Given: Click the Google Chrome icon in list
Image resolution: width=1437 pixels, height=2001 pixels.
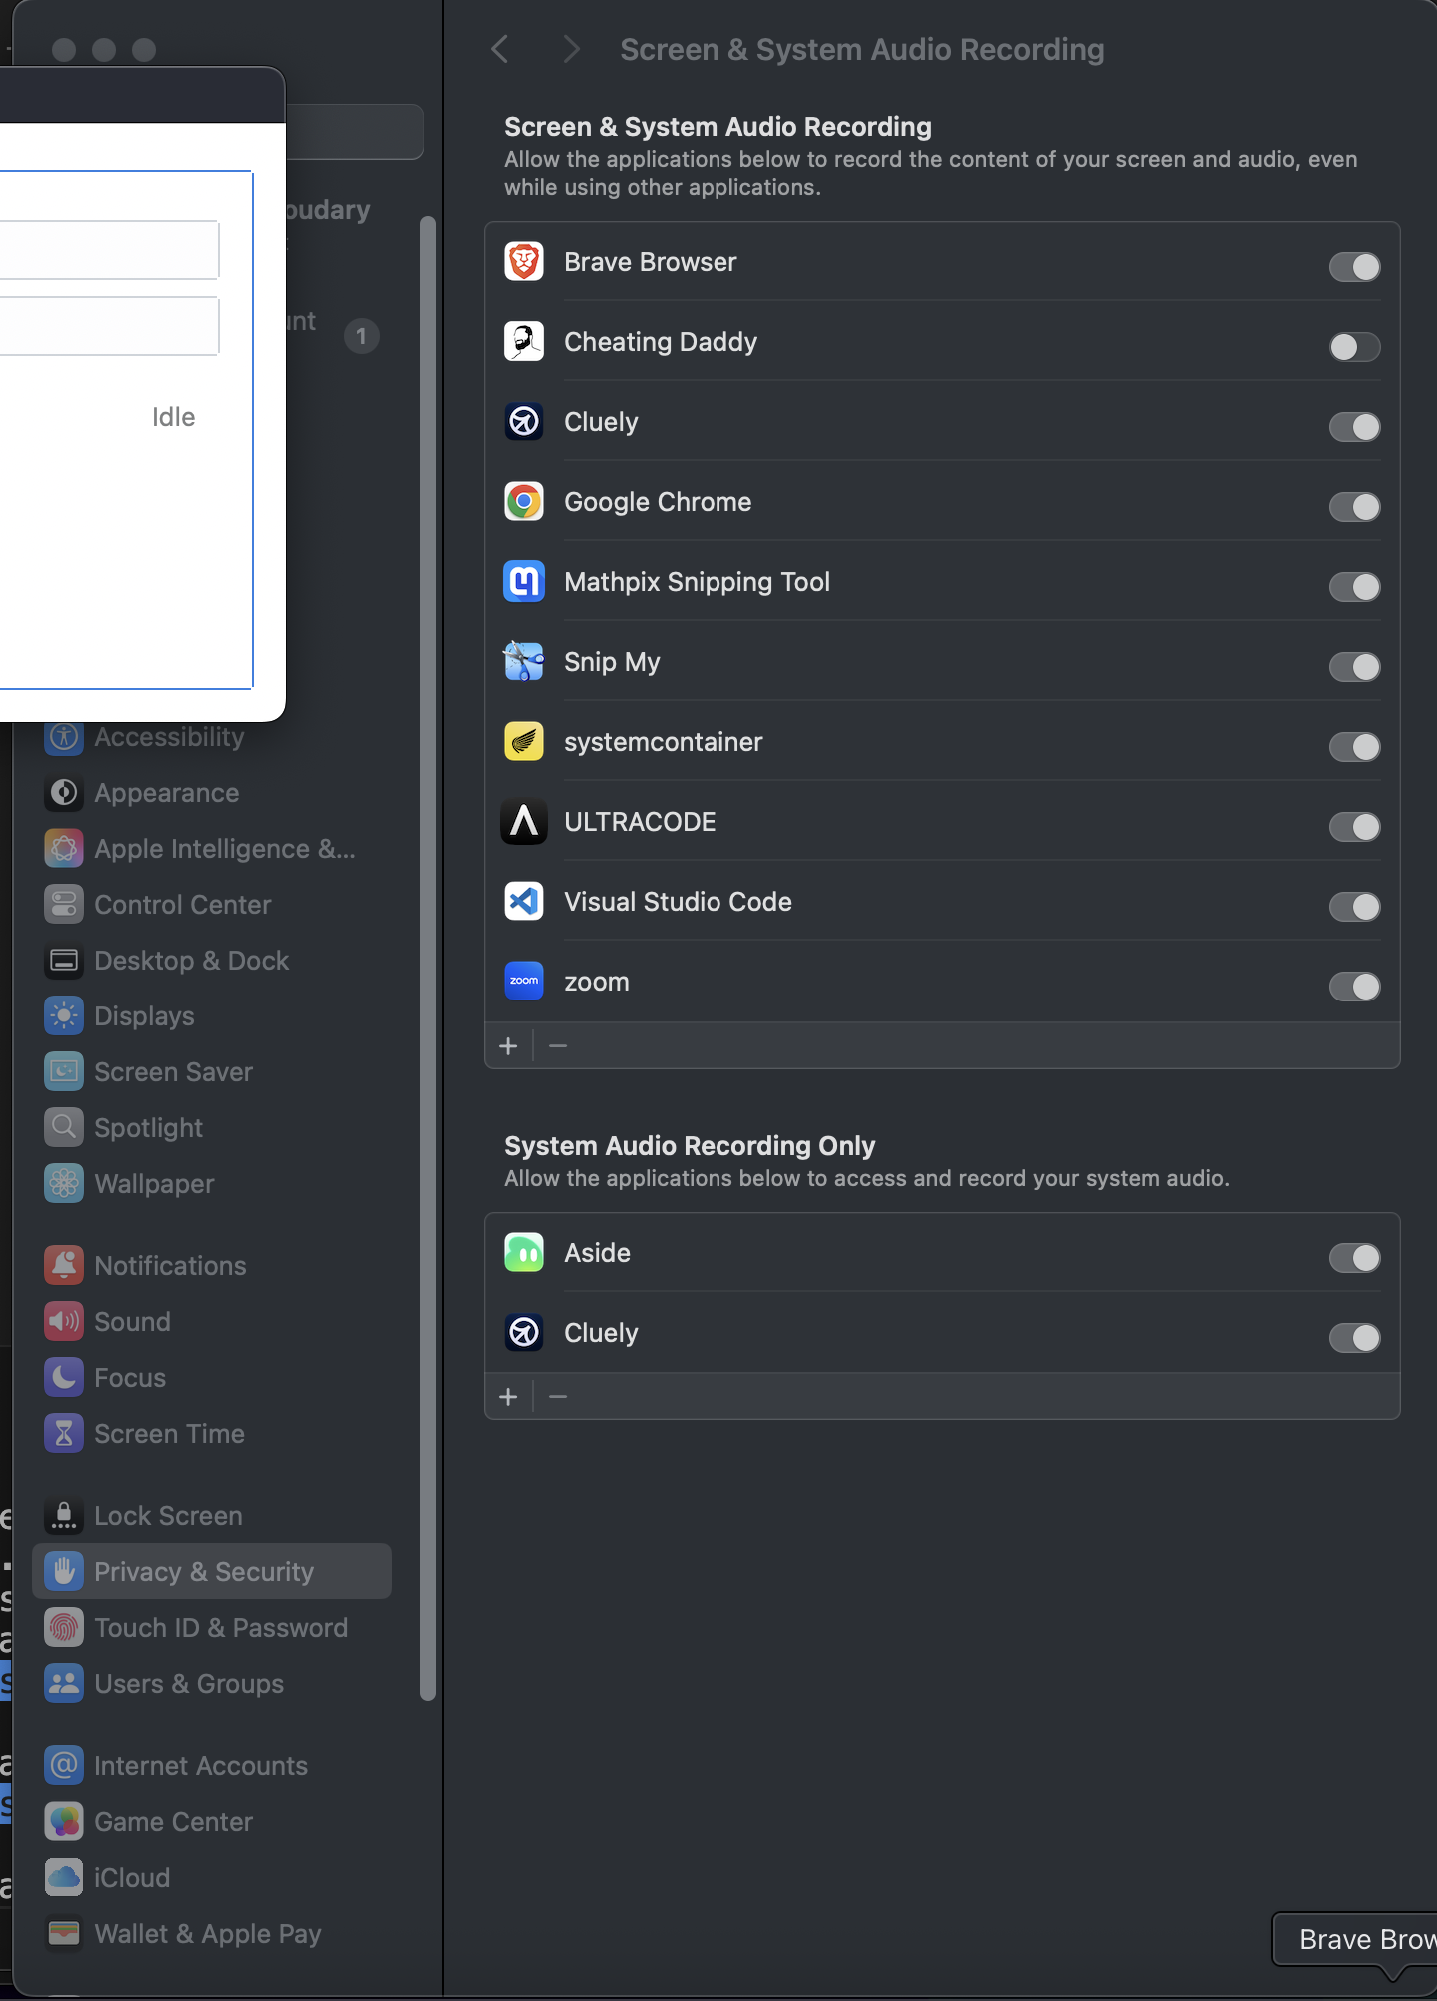Looking at the screenshot, I should [x=524, y=502].
